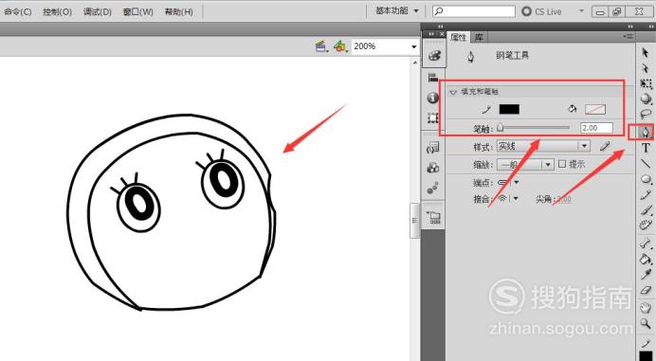Select the Subselection tool
This screenshot has height=361, width=656.
pos(646,68)
